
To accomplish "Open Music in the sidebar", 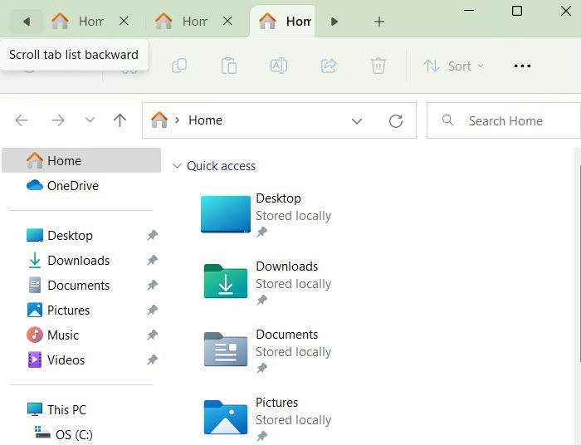I will click(x=52, y=335).
